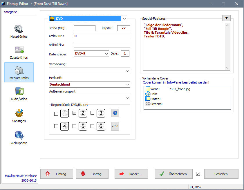Image resolution: width=244 pixels, height=190 pixels.
Task: Open the WebUpdate globe icon
Action: pyautogui.click(x=19, y=135)
